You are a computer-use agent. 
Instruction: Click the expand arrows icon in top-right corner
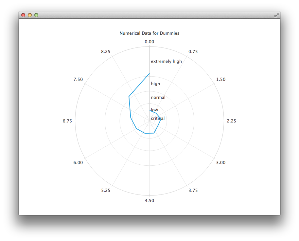click(x=276, y=15)
